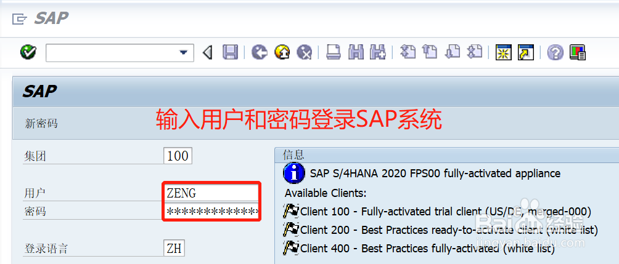
Task: Click the green Back arrow icon
Action: coord(260,52)
